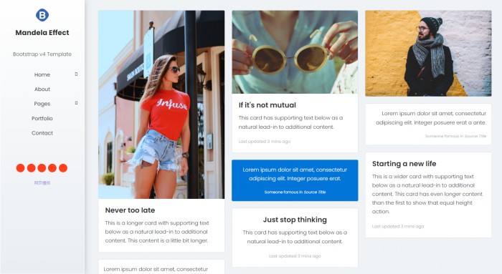Click the blue B logo icon
The image size is (502, 274).
point(42,15)
